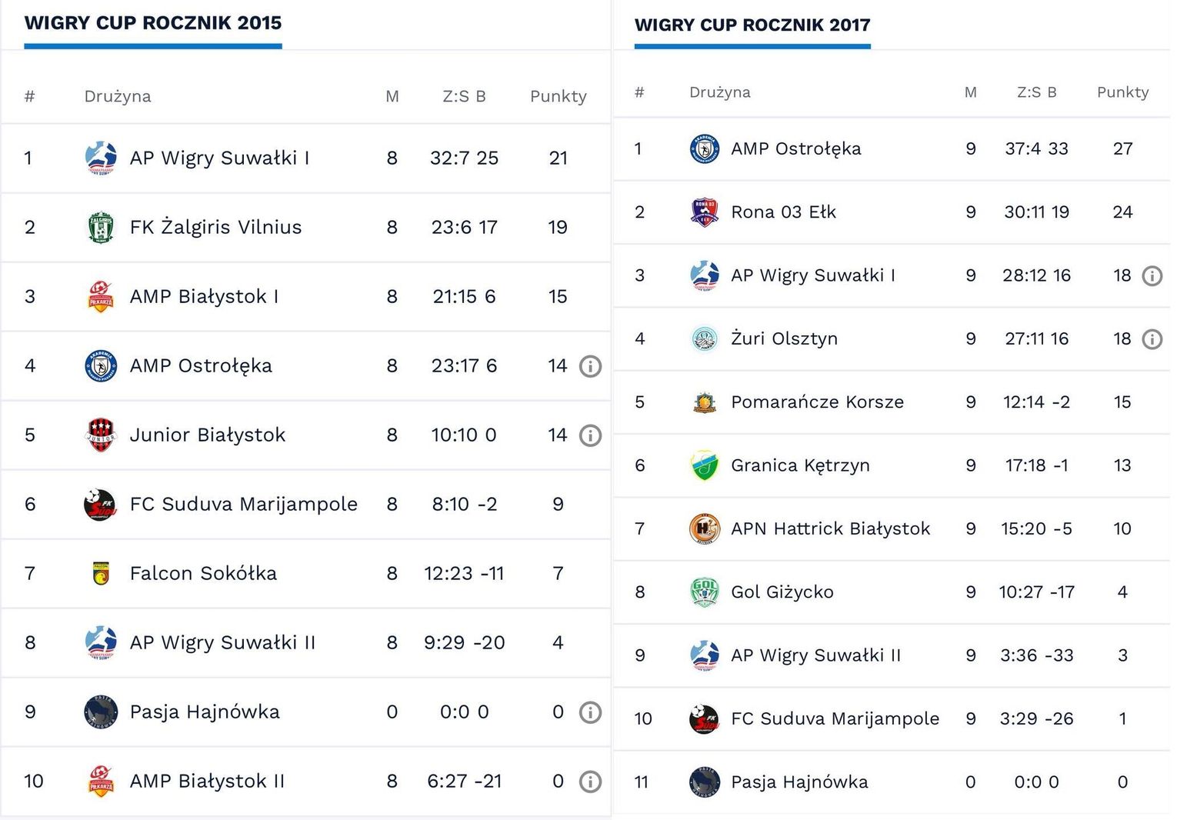Select the Wigry Cup Rocznik 2017 tab
Image resolution: width=1177 pixels, height=820 pixels.
pyautogui.click(x=752, y=25)
